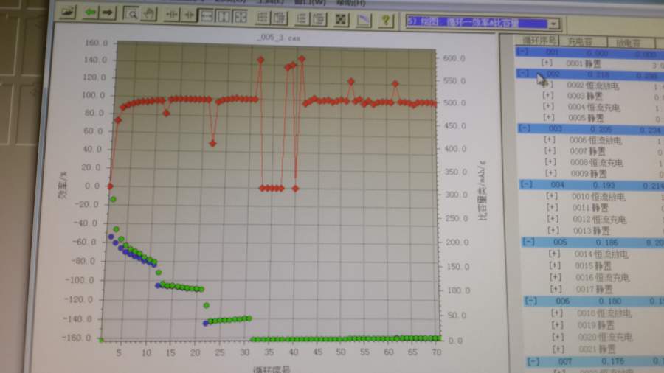The width and height of the screenshot is (664, 373).
Task: Expand step 0008 恒流充电
Action: point(550,162)
